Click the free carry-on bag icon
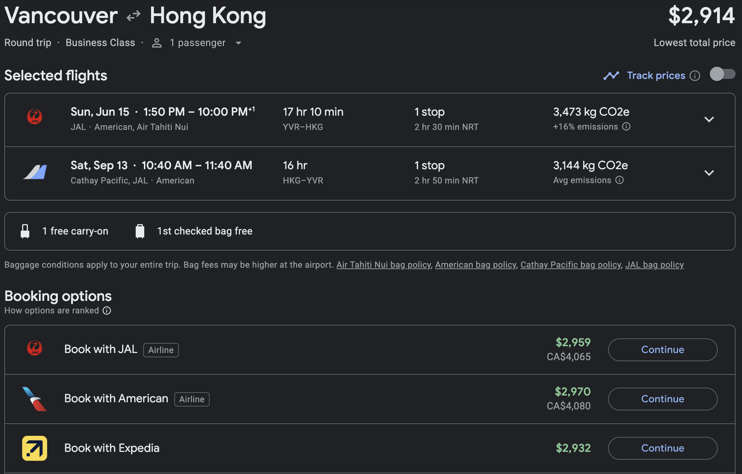 click(25, 231)
